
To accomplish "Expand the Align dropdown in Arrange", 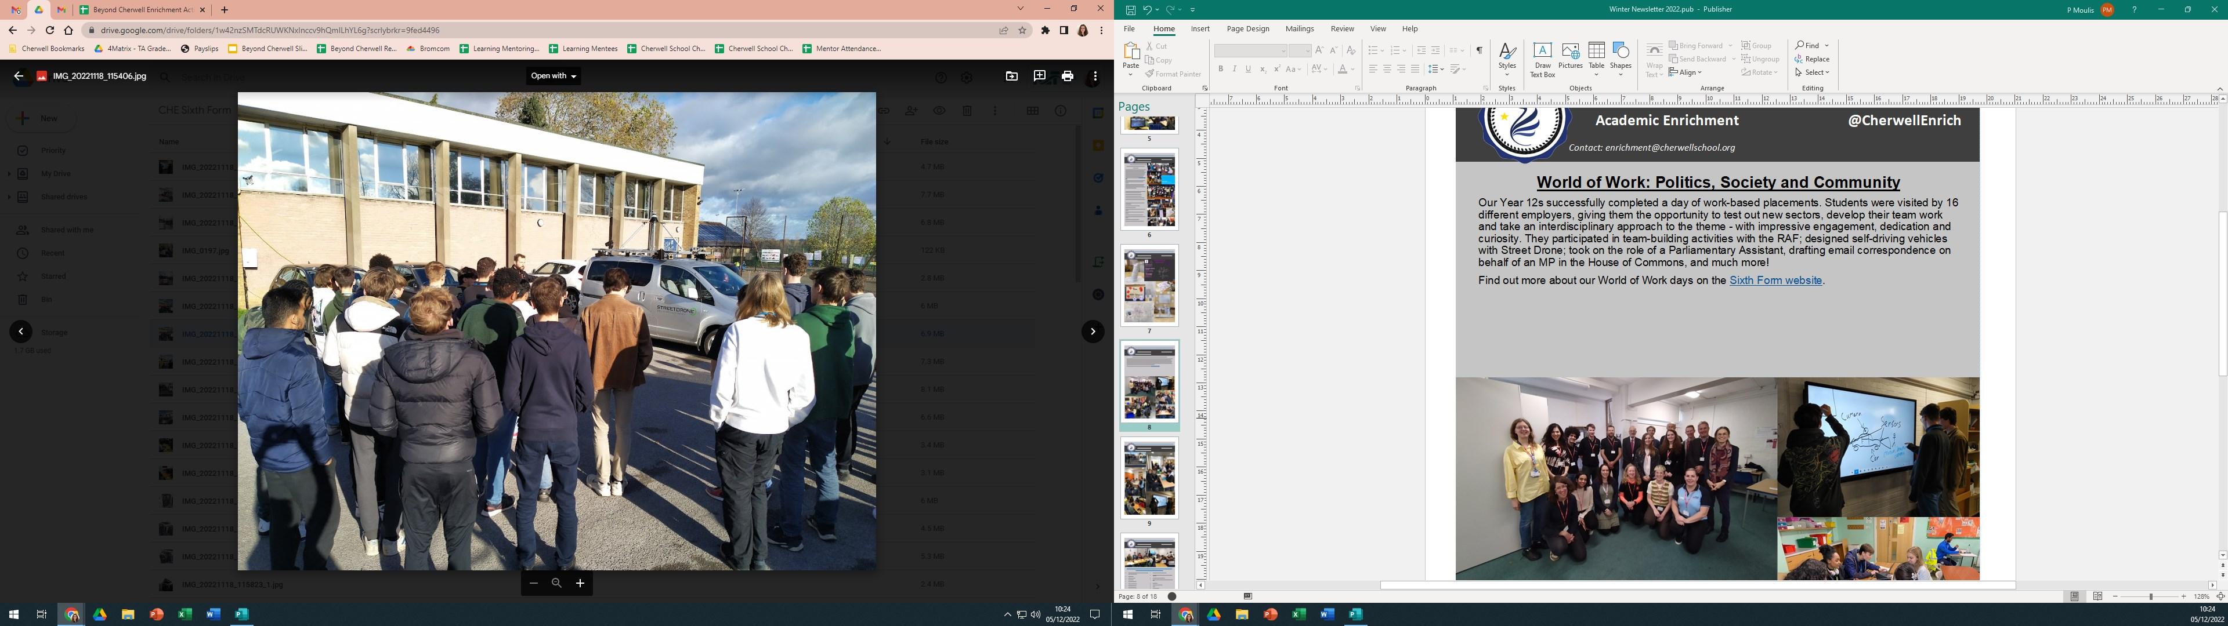I will tap(1687, 72).
